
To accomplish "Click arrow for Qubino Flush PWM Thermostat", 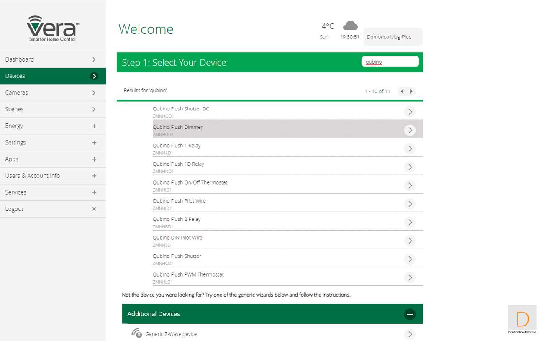I will tap(410, 277).
